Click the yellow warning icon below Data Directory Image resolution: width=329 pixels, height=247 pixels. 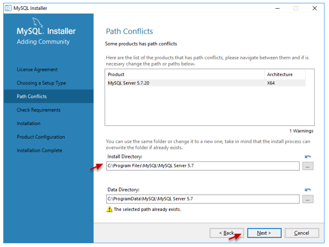tap(109, 209)
